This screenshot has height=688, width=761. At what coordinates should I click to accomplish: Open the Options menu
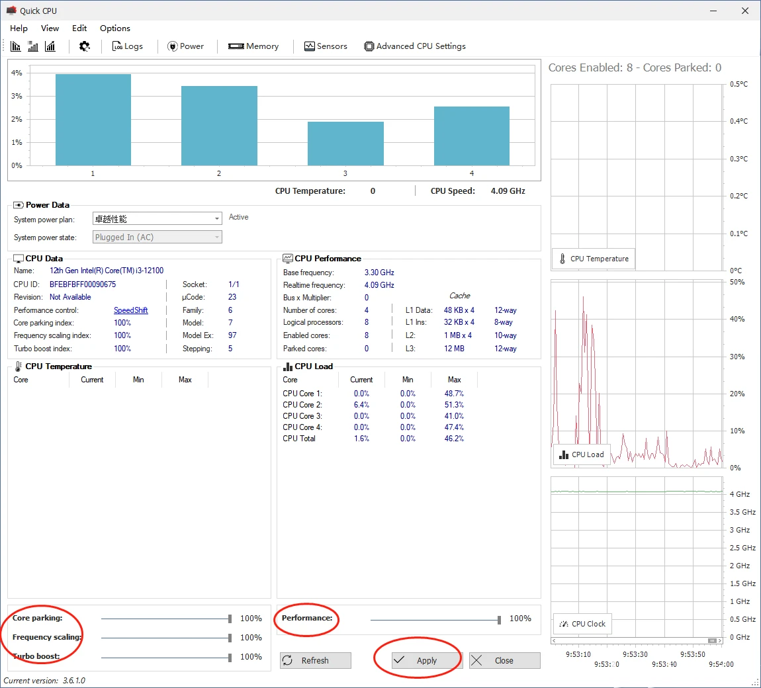coord(115,28)
